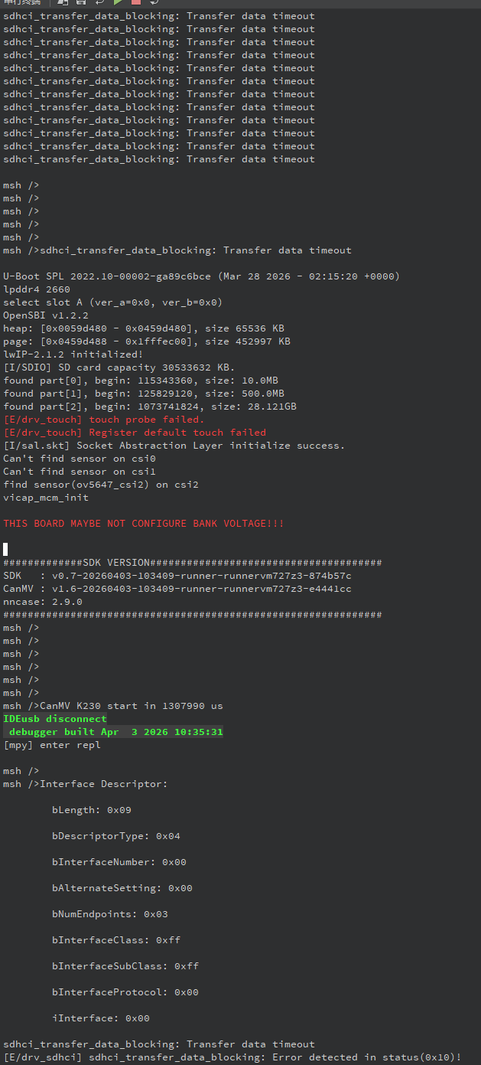Click the green 'IDEusb disconnect' line

coord(55,719)
